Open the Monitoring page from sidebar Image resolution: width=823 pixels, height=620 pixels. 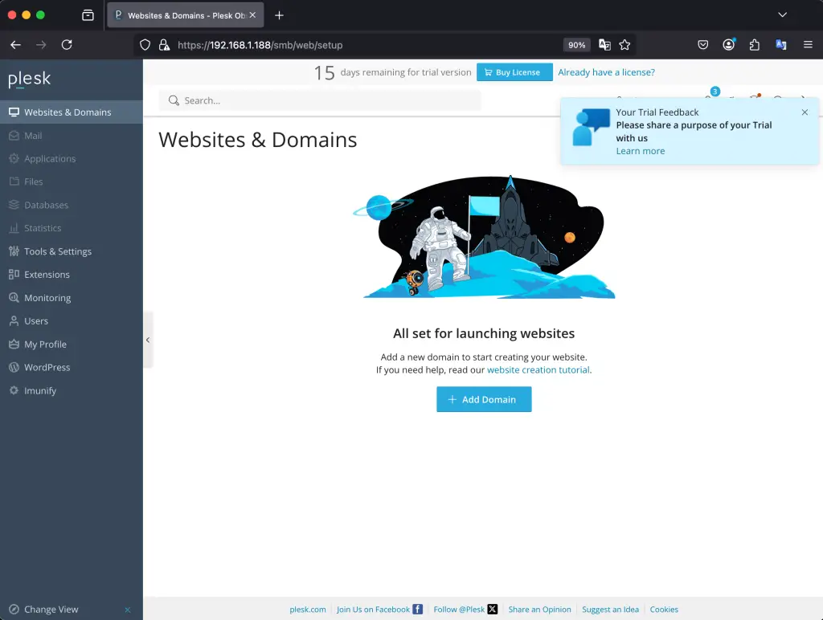[47, 298]
